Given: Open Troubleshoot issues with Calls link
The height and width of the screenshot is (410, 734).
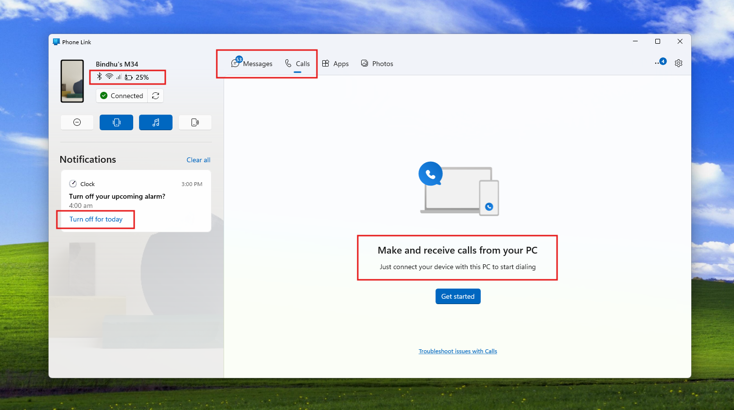Looking at the screenshot, I should [x=457, y=351].
